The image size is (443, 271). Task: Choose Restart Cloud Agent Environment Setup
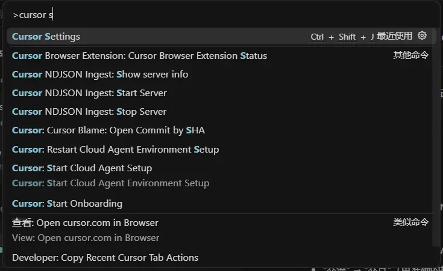pyautogui.click(x=221, y=149)
